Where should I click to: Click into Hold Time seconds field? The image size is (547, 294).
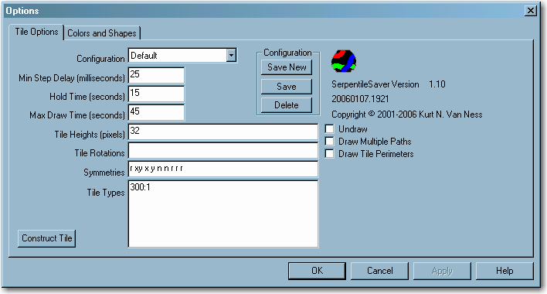156,94
